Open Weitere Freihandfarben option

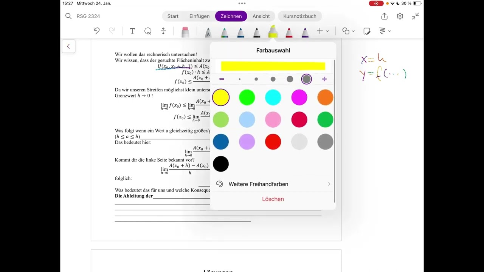coord(273,184)
